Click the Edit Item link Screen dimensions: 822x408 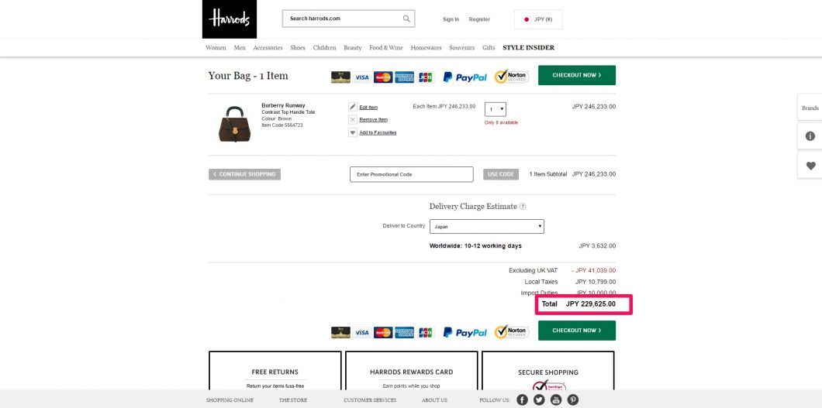(368, 108)
